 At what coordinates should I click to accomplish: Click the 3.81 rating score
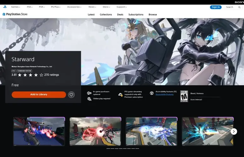click(x=14, y=75)
